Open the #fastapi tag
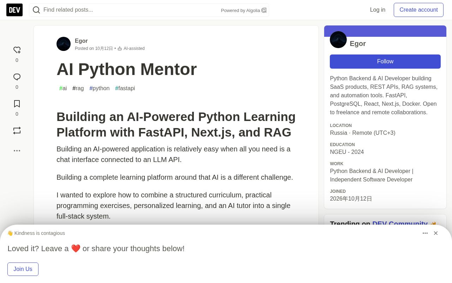This screenshot has height=283, width=452. [125, 88]
